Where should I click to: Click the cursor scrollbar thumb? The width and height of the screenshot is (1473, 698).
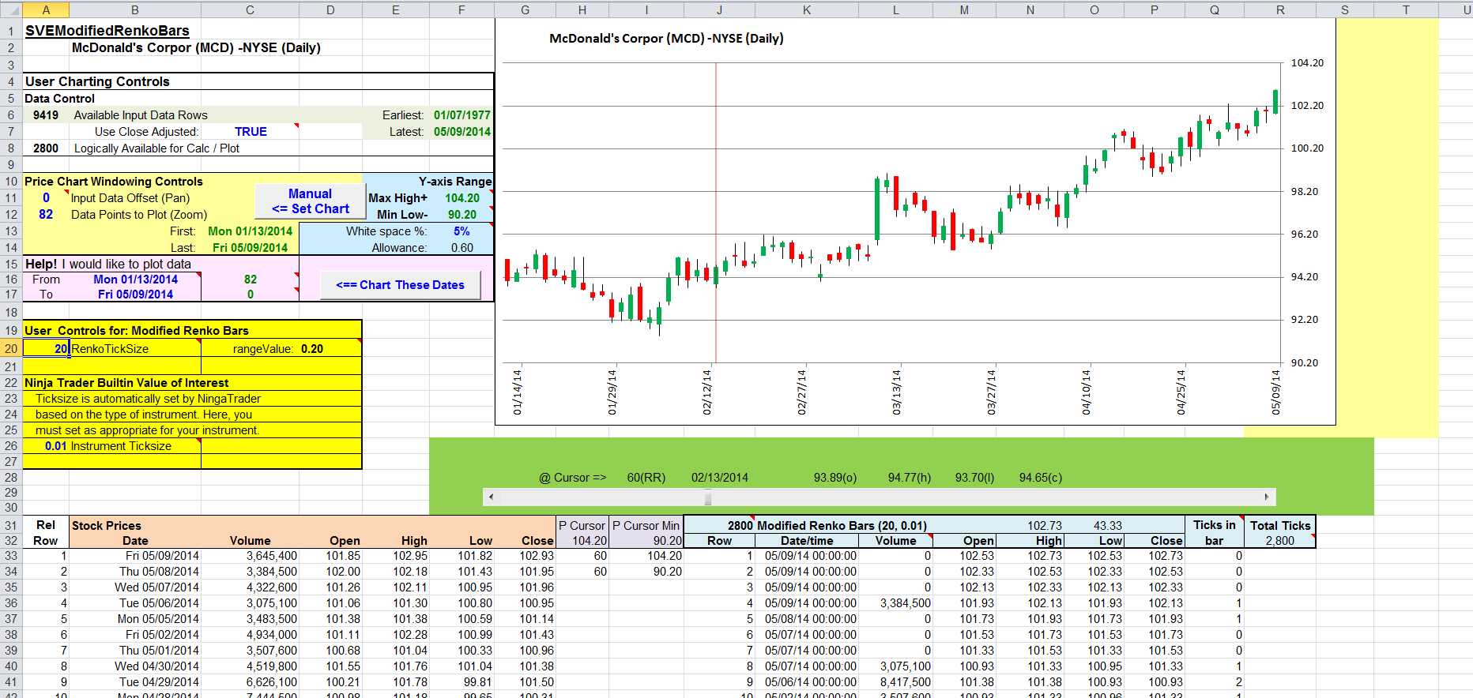[708, 497]
